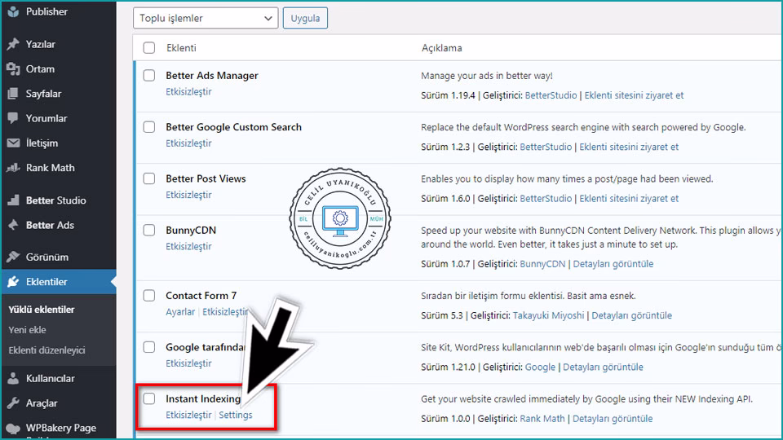Click the Açıklama column header
The width and height of the screenshot is (783, 440).
tap(442, 48)
